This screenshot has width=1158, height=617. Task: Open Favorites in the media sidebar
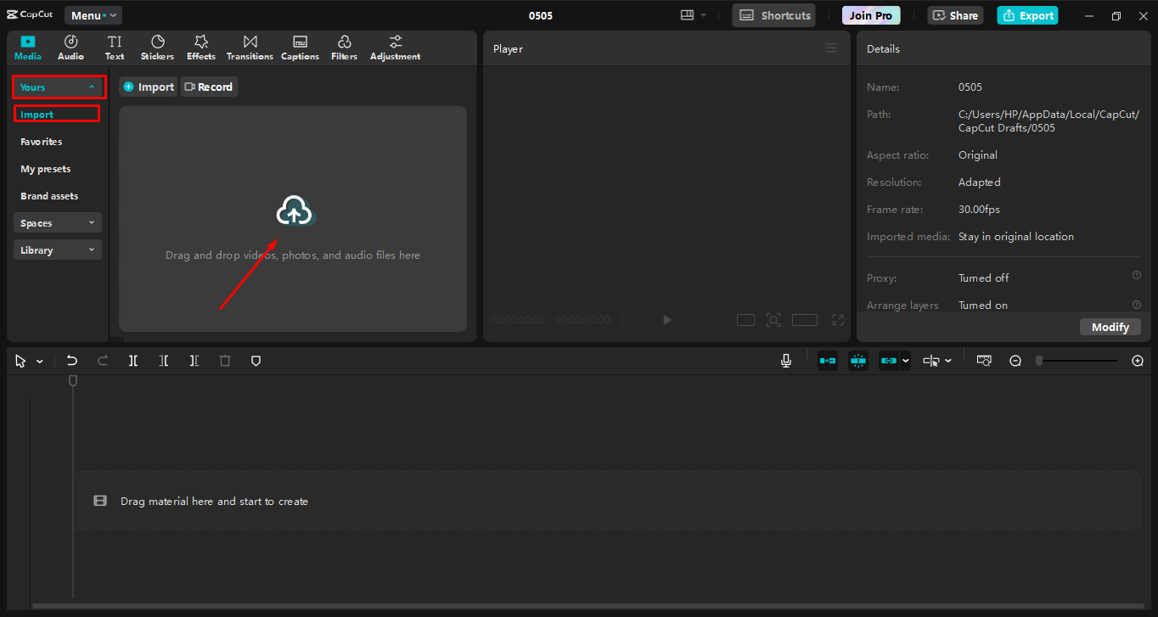pos(39,141)
